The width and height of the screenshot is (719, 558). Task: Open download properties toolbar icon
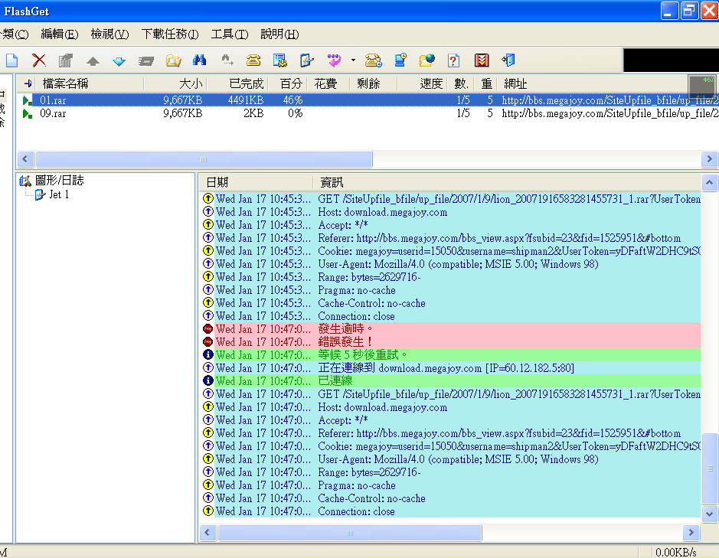pyautogui.click(x=66, y=60)
